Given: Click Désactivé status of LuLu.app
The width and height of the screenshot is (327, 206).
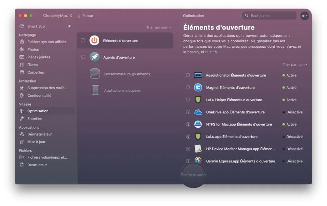Looking at the screenshot, I should coord(292,137).
